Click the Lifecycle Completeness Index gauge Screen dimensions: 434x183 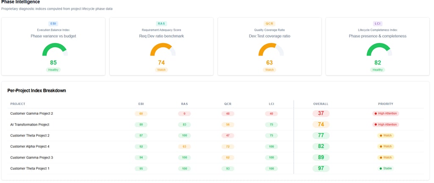(379, 49)
